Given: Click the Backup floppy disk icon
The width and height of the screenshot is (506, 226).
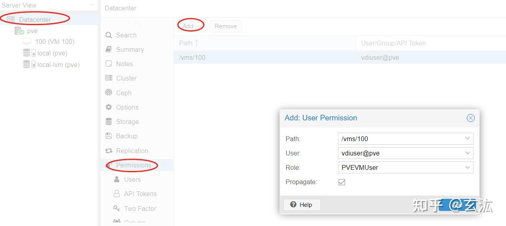Looking at the screenshot, I should tap(108, 136).
